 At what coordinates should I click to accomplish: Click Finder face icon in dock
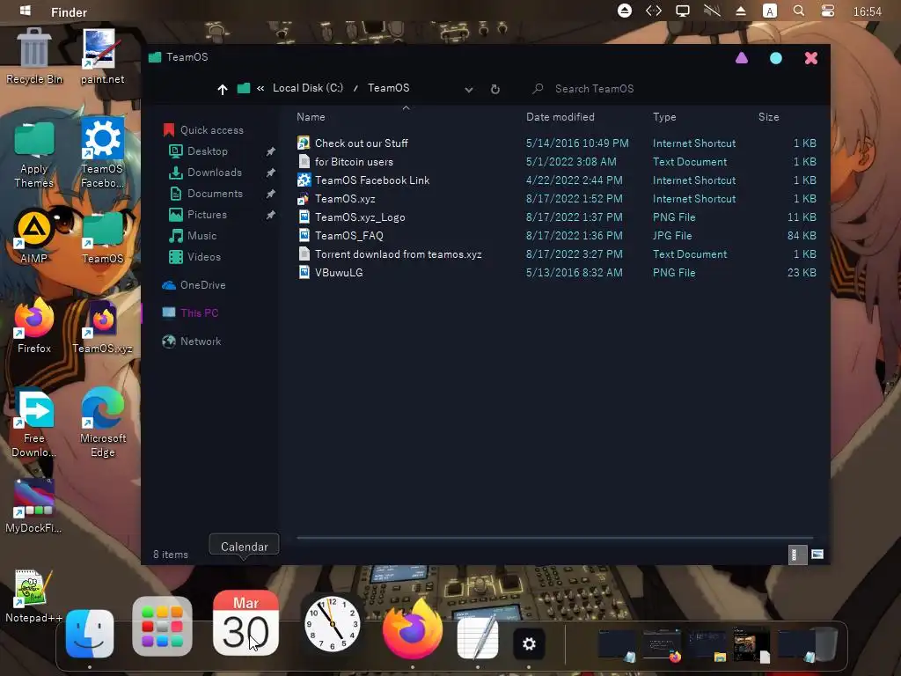[x=90, y=633]
